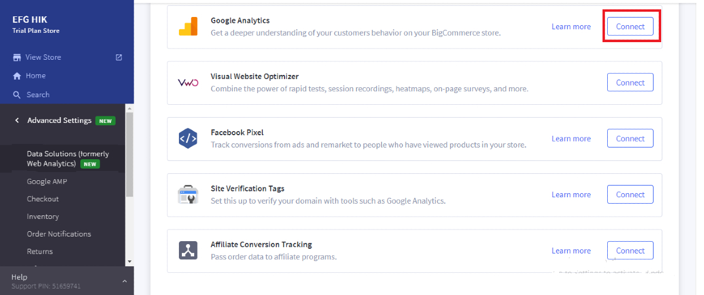Go to Order Notifications settings
Viewport: 704px width, 295px height.
tap(59, 234)
